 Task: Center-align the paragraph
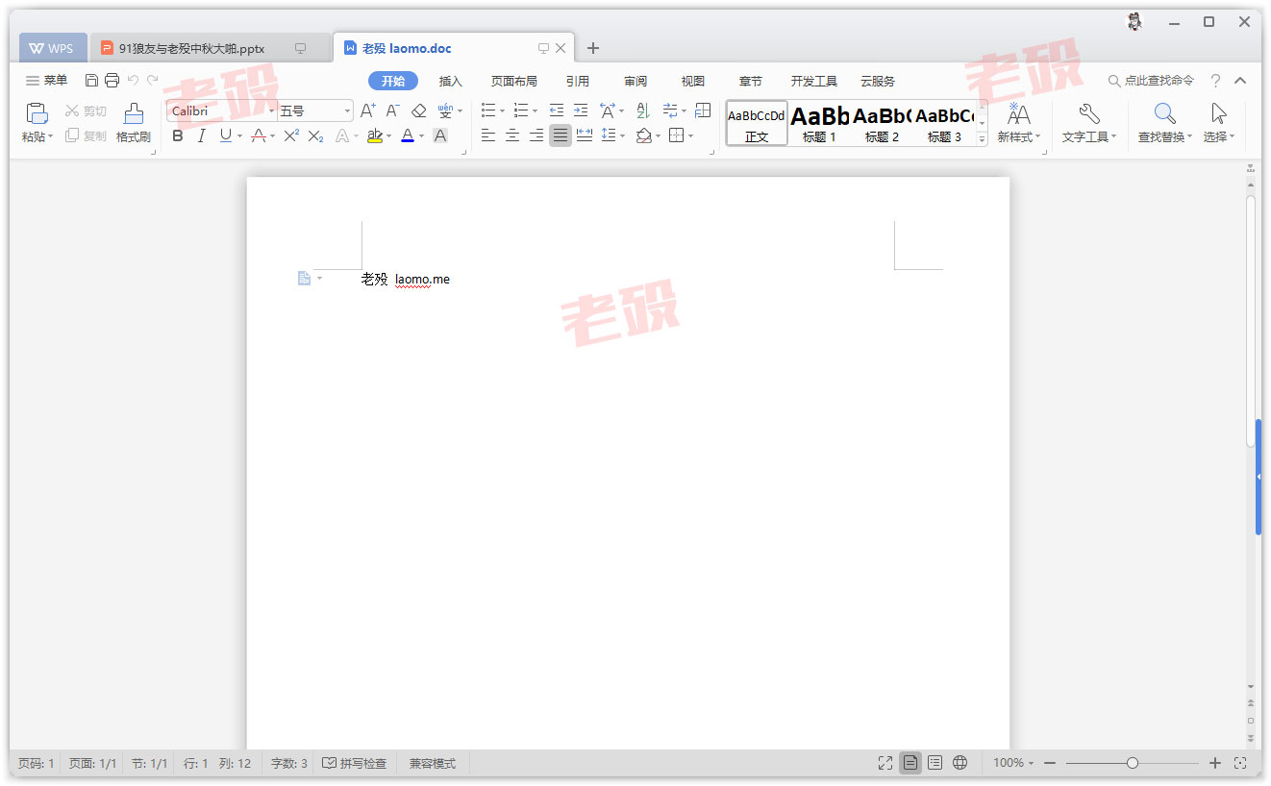point(512,136)
